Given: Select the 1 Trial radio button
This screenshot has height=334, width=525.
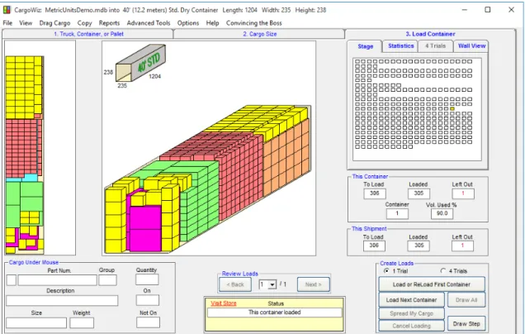Looking at the screenshot, I should coord(386,271).
